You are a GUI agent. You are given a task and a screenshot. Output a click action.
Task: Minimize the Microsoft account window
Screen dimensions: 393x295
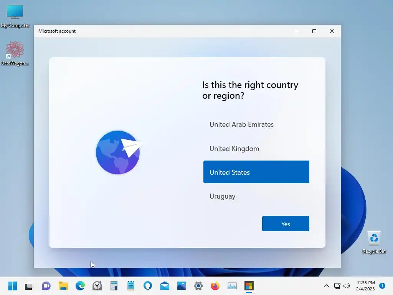click(297, 31)
